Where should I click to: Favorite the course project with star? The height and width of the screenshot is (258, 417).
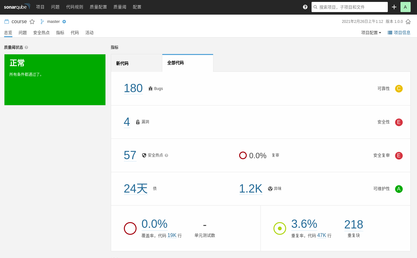tap(32, 22)
